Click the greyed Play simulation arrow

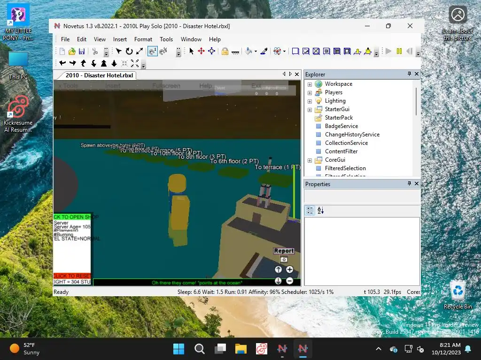point(388,52)
